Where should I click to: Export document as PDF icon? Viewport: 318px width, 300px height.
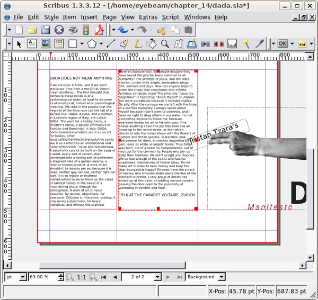tap(98, 30)
